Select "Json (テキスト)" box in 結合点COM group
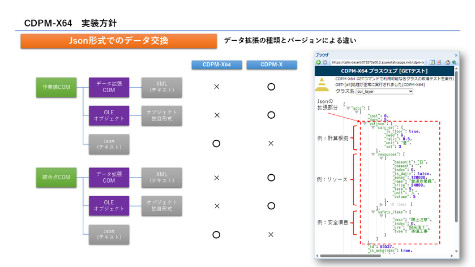Viewport: 475px width, 267px height. click(x=109, y=234)
